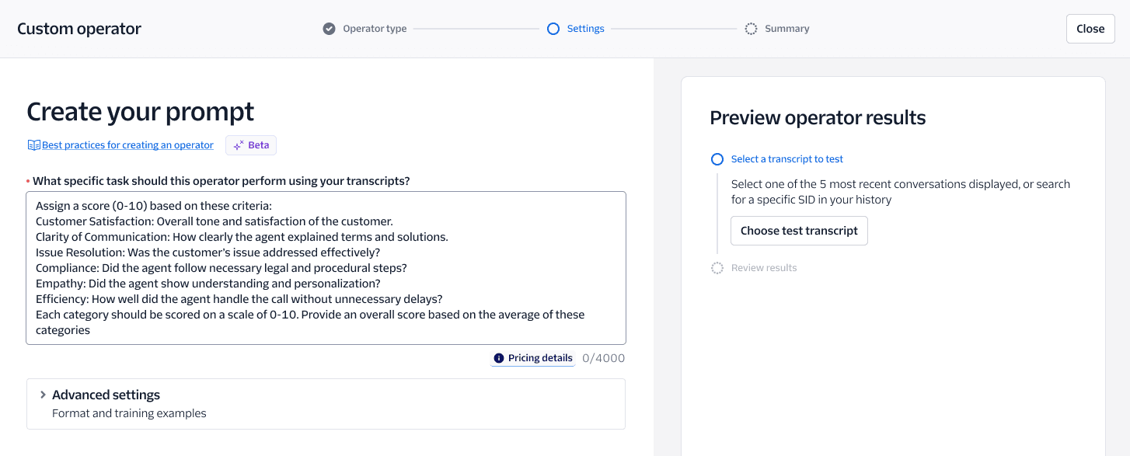Open Best practices for creating an operator
Image resolution: width=1130 pixels, height=456 pixels.
127,144
